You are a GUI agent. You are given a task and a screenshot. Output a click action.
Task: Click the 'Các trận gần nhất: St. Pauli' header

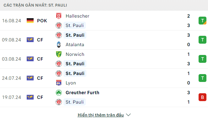point(35,5)
